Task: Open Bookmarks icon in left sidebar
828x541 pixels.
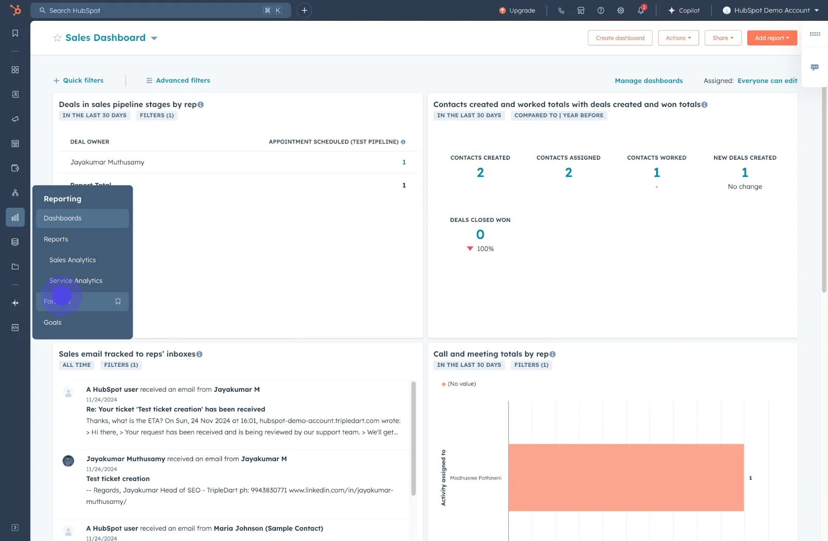Action: pyautogui.click(x=15, y=33)
